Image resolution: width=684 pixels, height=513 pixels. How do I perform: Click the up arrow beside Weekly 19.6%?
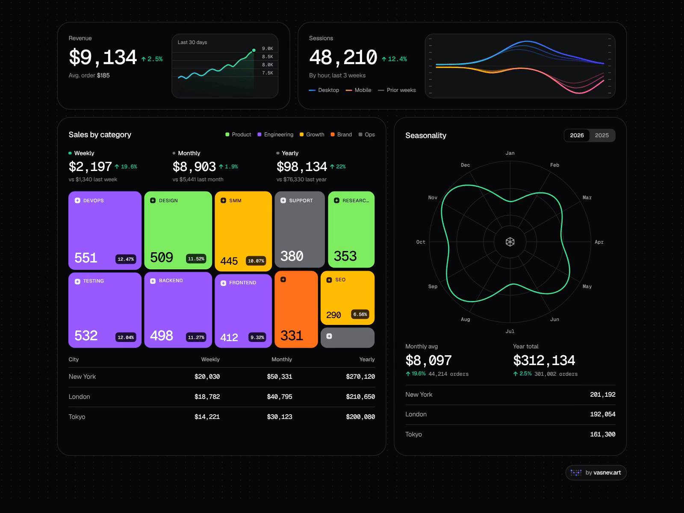point(117,167)
